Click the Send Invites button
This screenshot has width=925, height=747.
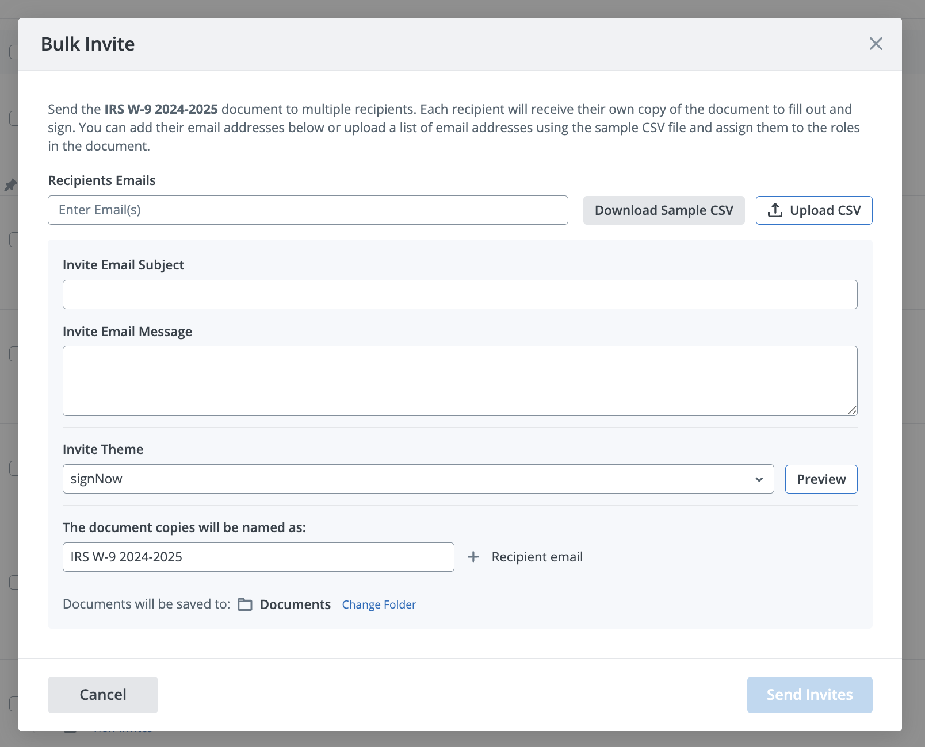(x=809, y=695)
